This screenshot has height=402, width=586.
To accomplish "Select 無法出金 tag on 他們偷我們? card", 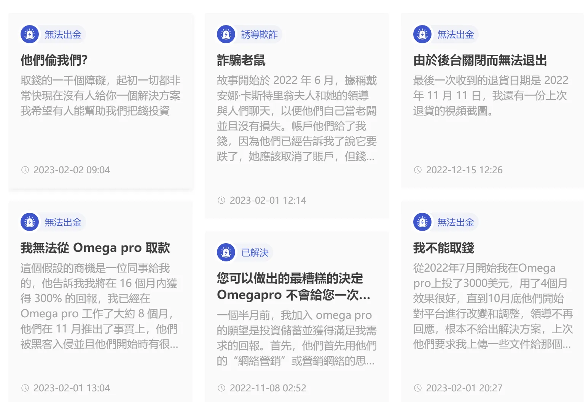I will (63, 35).
